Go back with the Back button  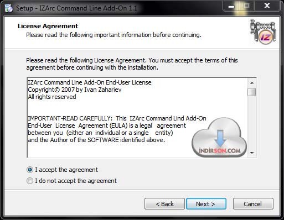[x=164, y=204]
